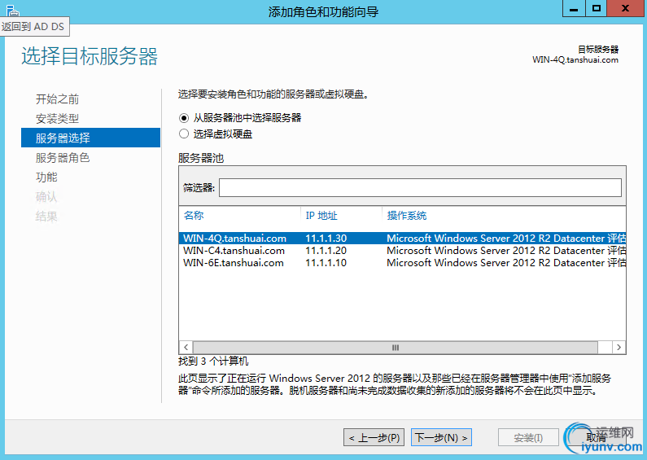The height and width of the screenshot is (460, 647).
Task: Maximize the 添加角色和功能向导 window
Action: (596, 9)
